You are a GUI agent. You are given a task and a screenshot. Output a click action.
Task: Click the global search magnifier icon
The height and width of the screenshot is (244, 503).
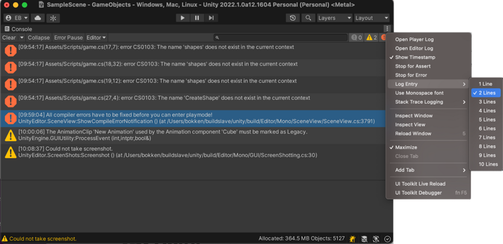308,18
